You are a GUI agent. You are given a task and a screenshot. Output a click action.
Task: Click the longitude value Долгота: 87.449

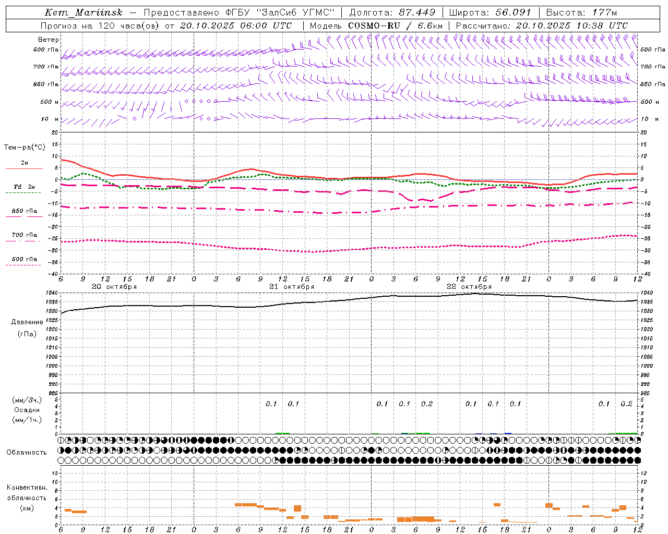(x=392, y=13)
